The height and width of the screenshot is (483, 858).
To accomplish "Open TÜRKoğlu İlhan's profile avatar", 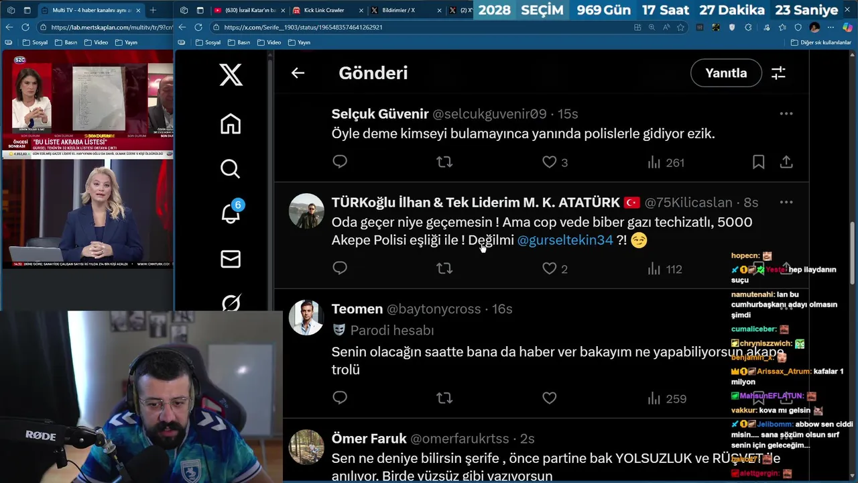I will click(306, 211).
